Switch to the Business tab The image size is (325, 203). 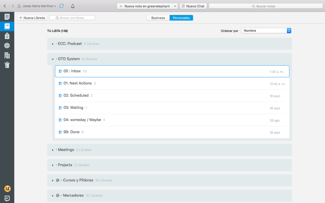click(158, 18)
